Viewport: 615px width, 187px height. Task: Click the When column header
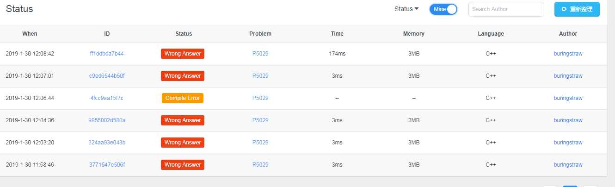[x=30, y=34]
